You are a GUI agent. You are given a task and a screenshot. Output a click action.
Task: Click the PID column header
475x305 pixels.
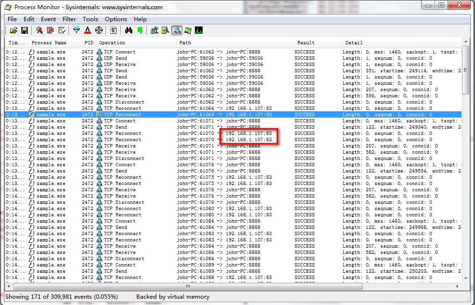86,43
